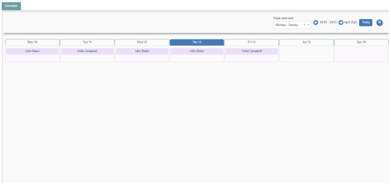The width and height of the screenshot is (391, 186).
Task: Select the Mon 10 day header
Action: tap(32, 42)
